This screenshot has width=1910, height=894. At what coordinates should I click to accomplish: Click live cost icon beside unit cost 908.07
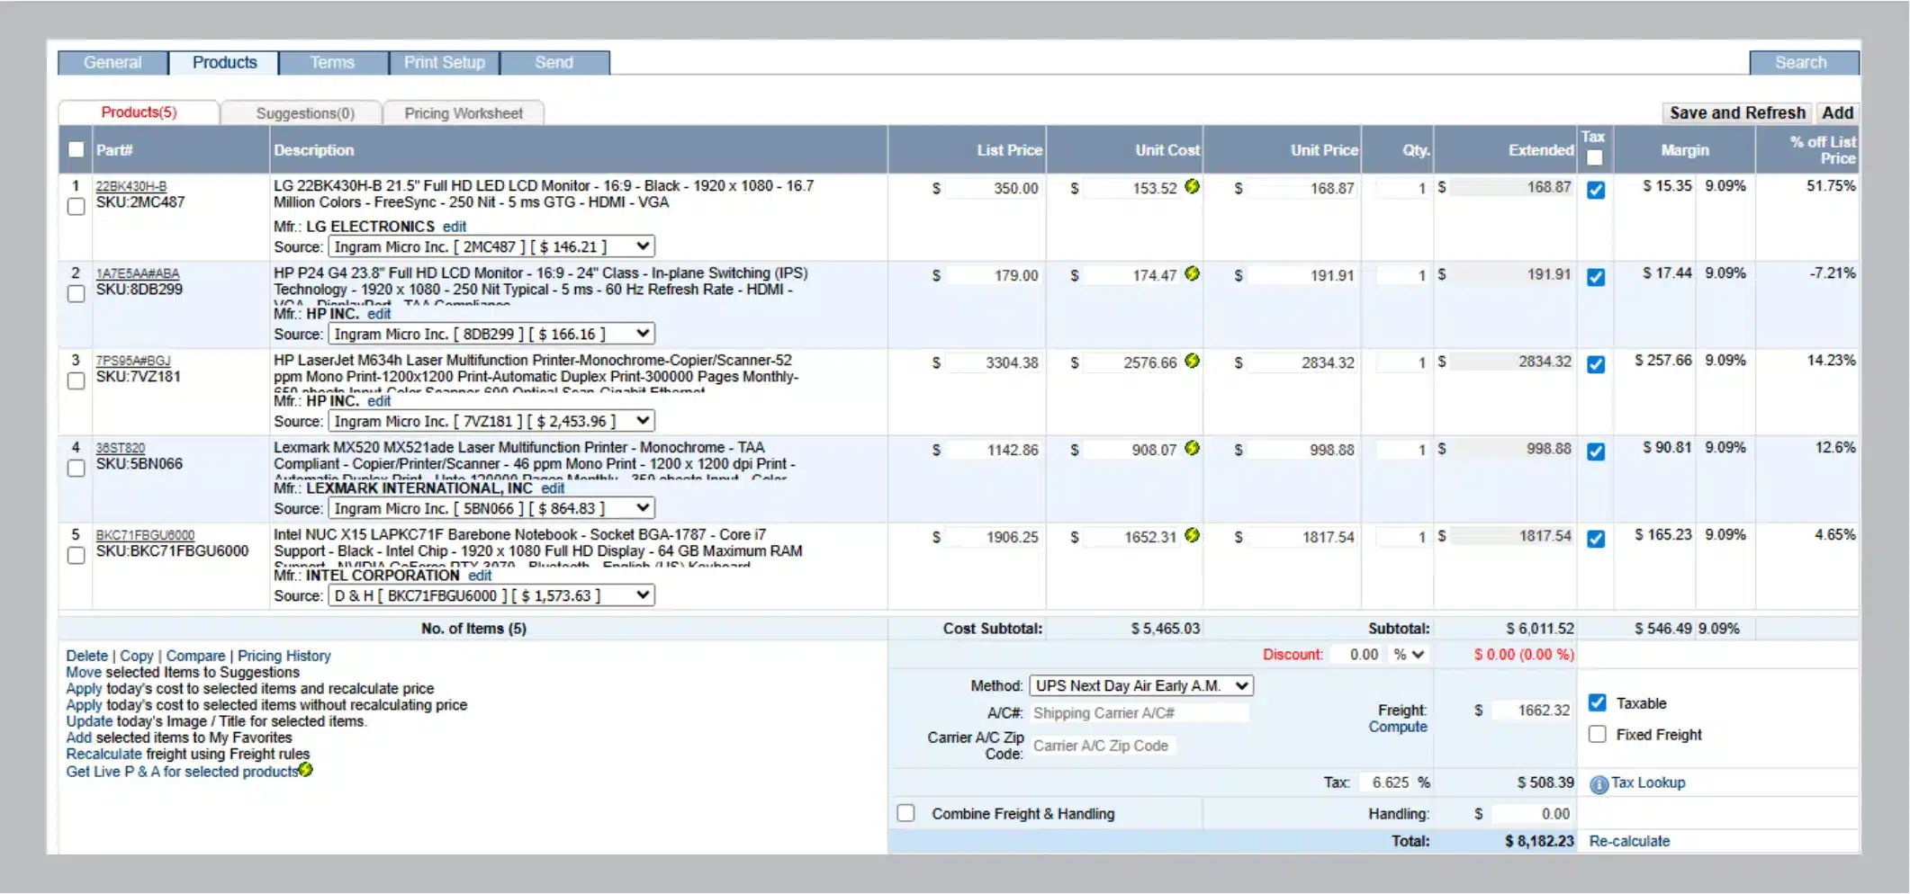tap(1192, 448)
